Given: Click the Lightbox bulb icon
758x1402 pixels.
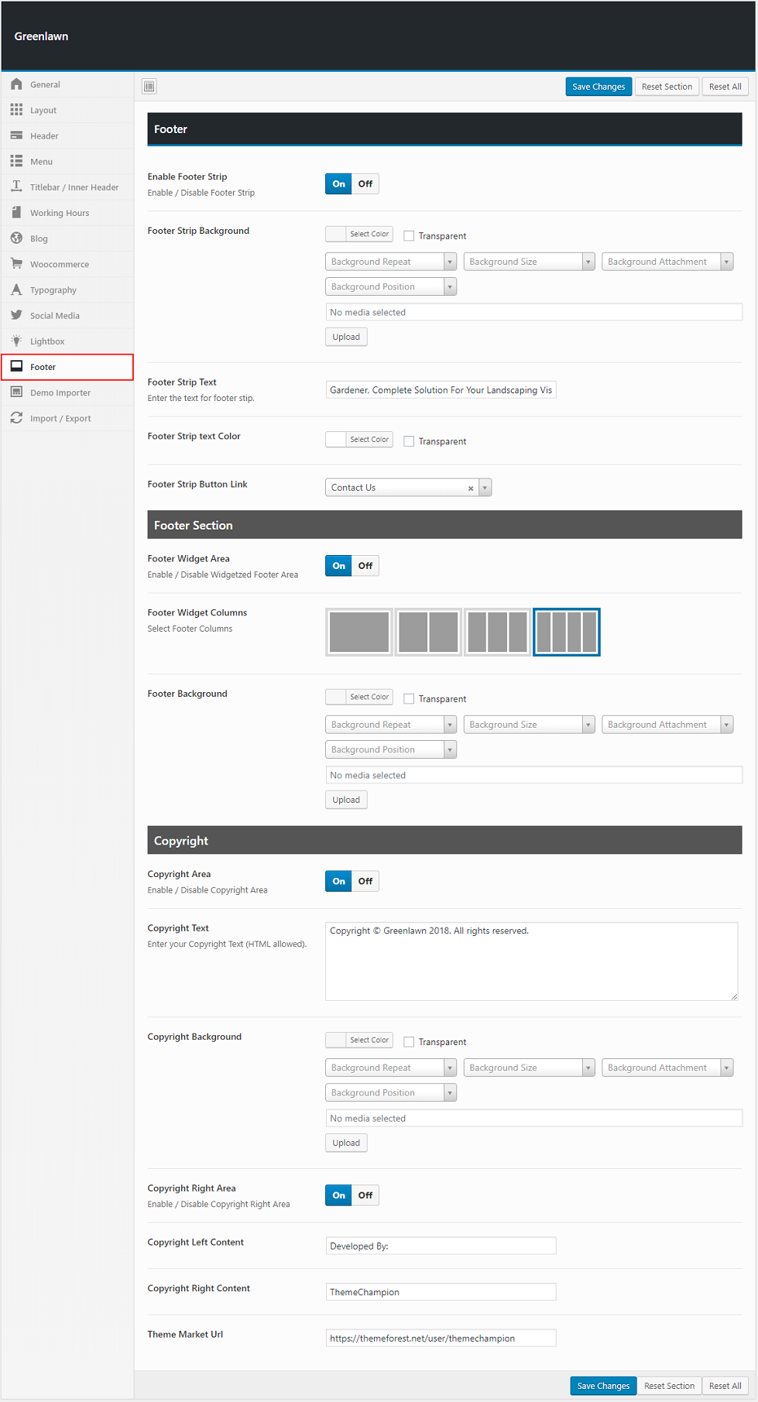Looking at the screenshot, I should tap(16, 341).
